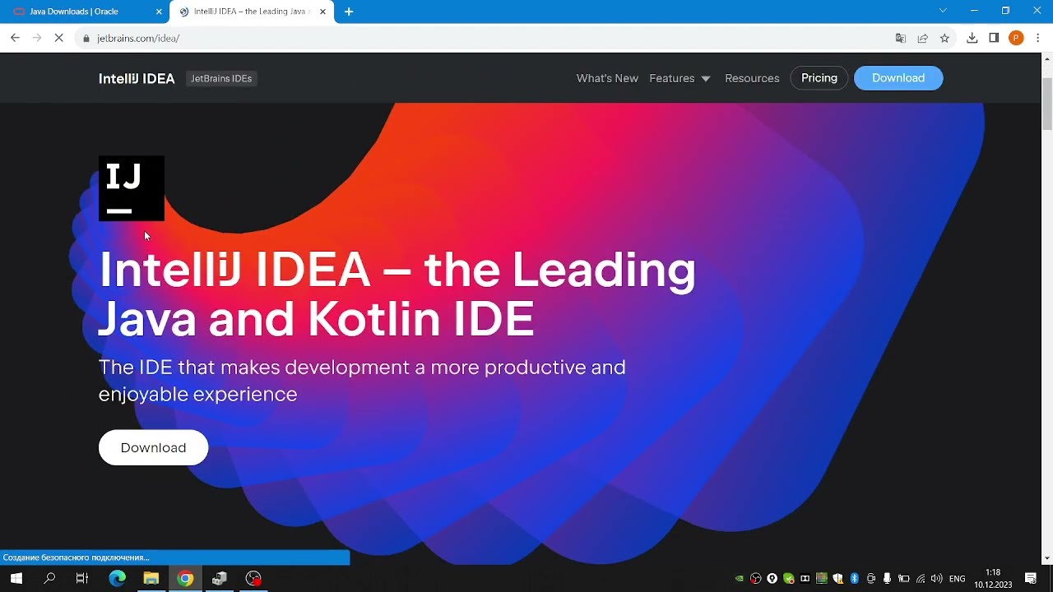1053x592 pixels.
Task: Open the battery status tray icon
Action: click(x=903, y=579)
